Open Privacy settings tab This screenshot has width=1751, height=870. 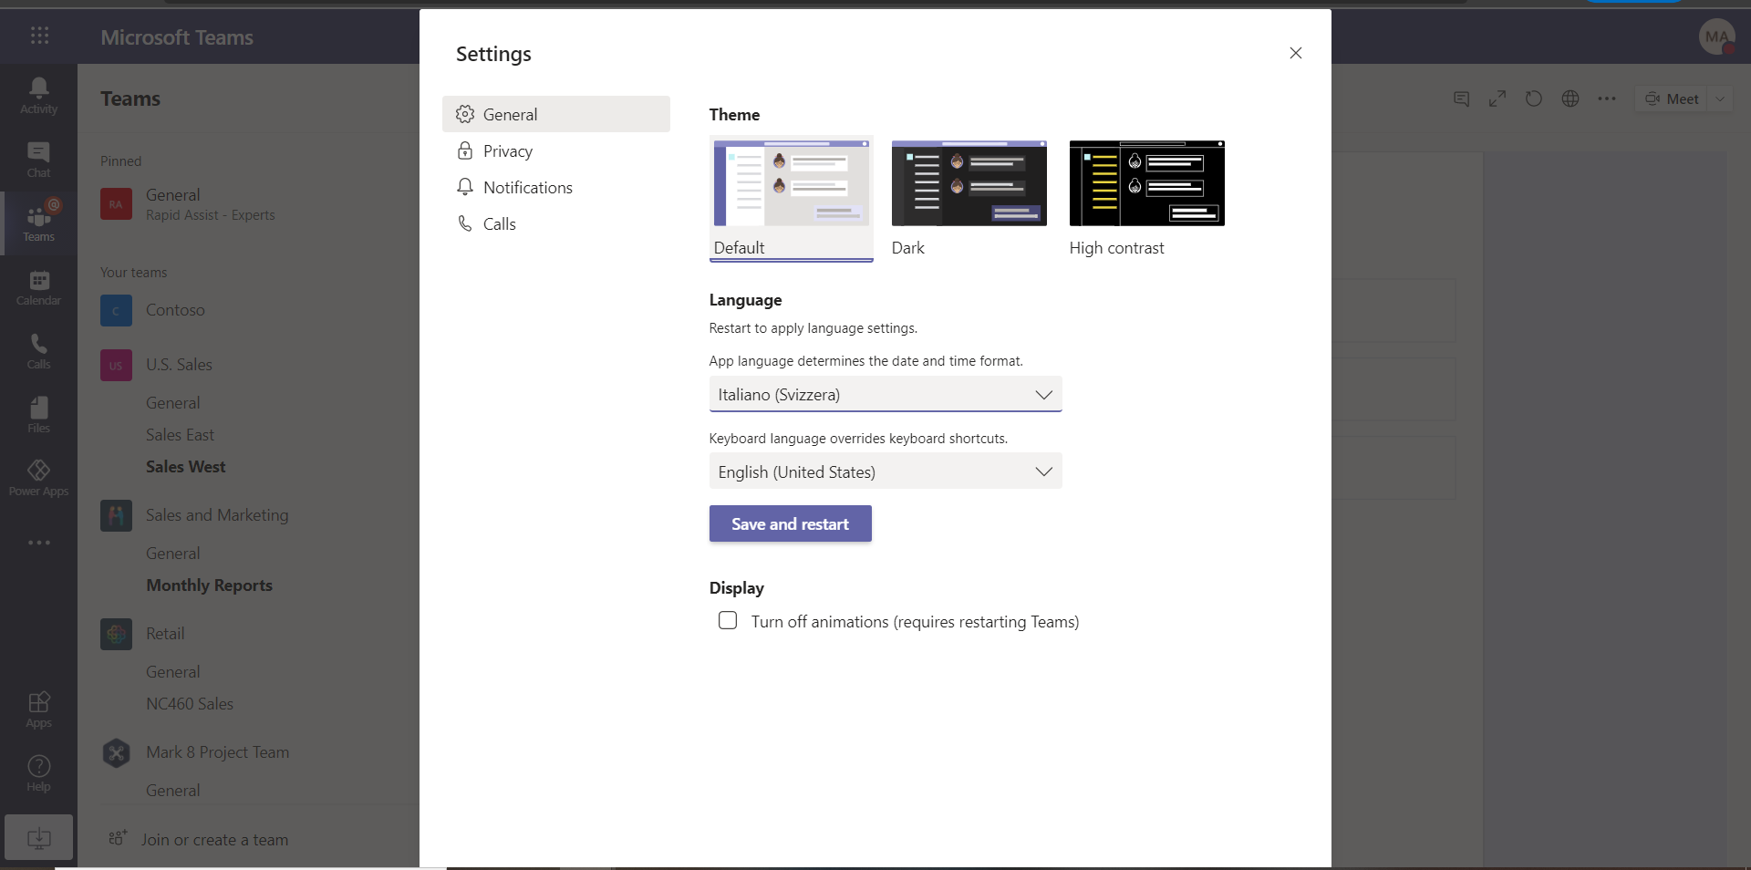[x=556, y=150]
